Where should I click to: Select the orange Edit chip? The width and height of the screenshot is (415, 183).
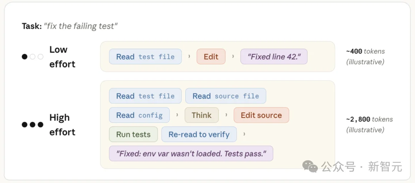[211, 56]
